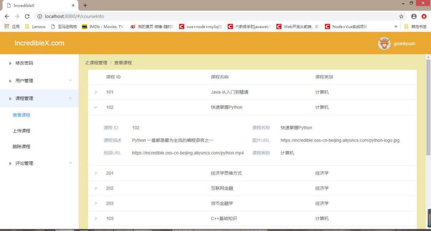Expand course row 201 经济学思维方式
This screenshot has height=231, width=431.
(x=96, y=173)
